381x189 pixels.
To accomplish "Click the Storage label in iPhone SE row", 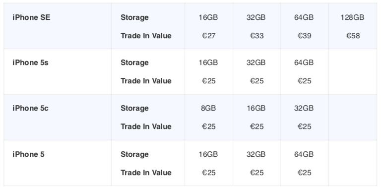I will pos(134,17).
